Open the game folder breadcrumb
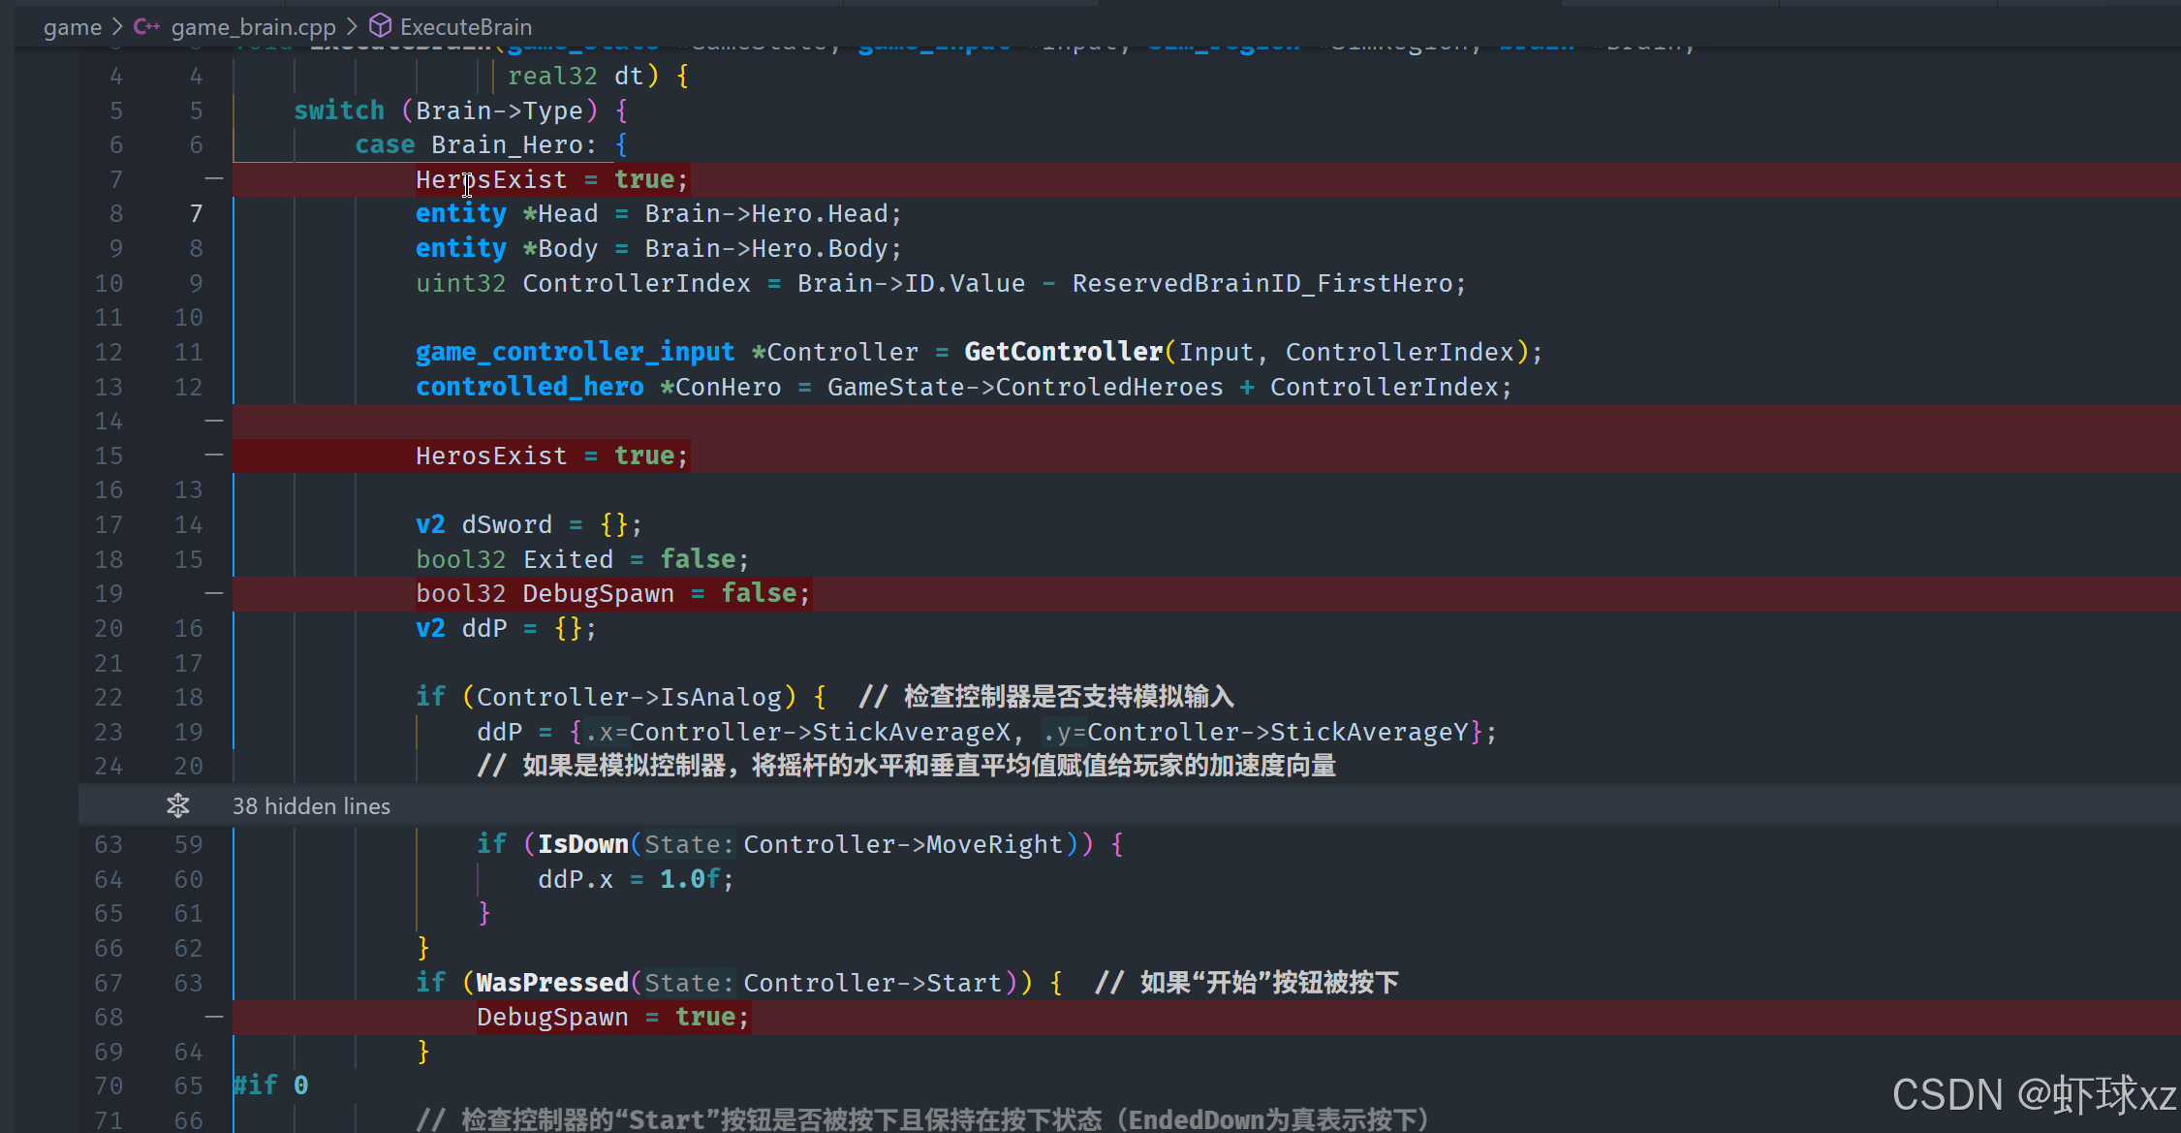 pos(72,27)
